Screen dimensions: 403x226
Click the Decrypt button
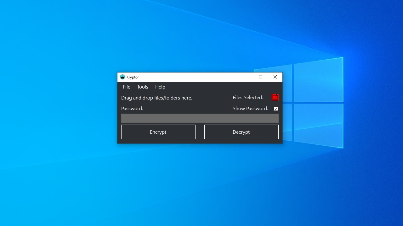(x=241, y=132)
